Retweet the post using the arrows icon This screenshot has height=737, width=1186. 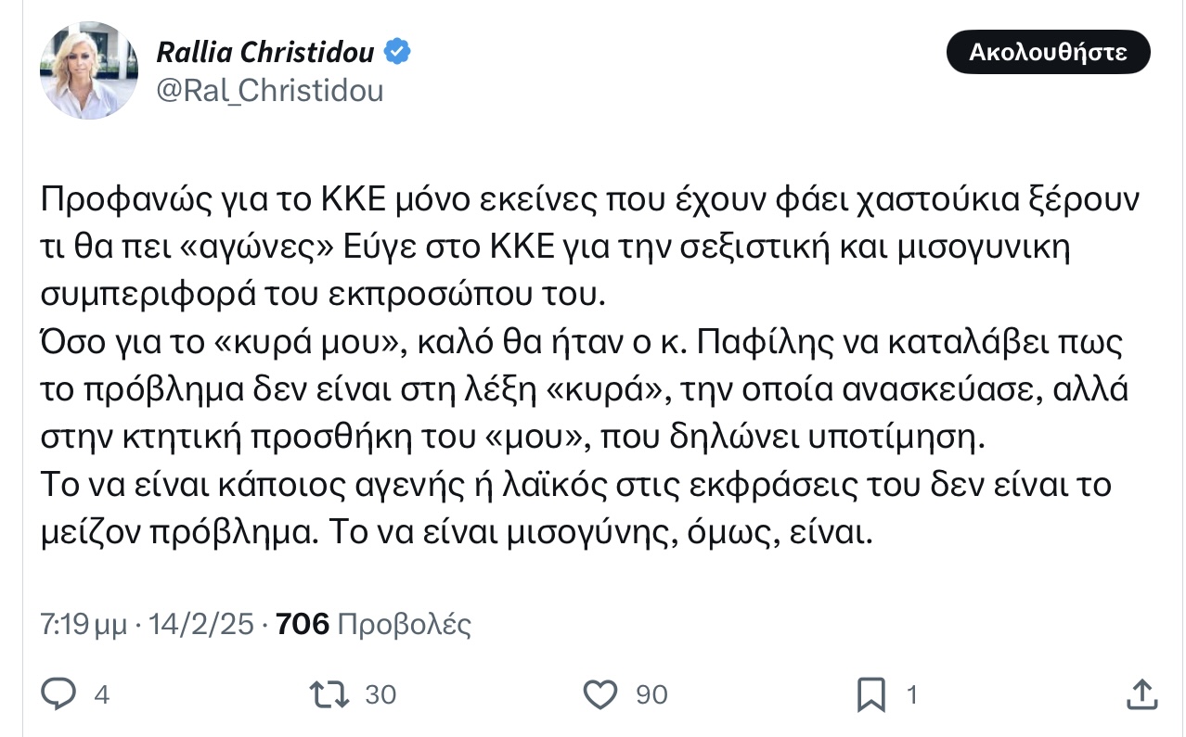coord(330,693)
